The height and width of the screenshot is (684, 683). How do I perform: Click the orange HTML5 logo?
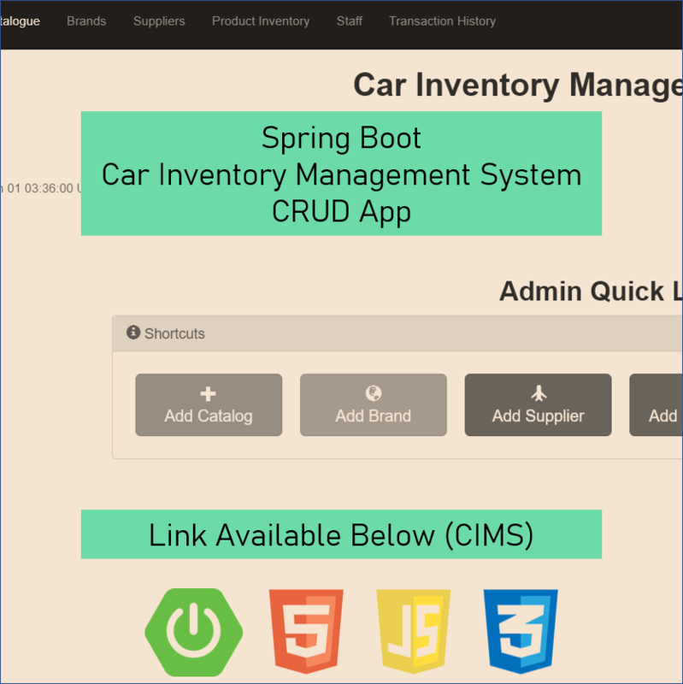click(306, 631)
